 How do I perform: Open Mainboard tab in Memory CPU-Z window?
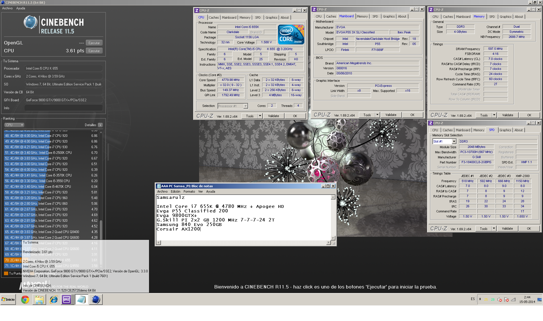[x=463, y=17]
